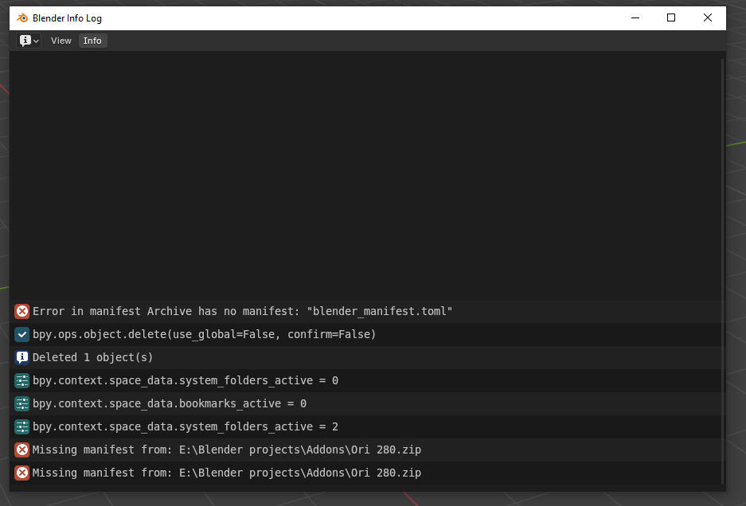Open the Info menu
Screen dimensions: 746x506
[x=92, y=41]
